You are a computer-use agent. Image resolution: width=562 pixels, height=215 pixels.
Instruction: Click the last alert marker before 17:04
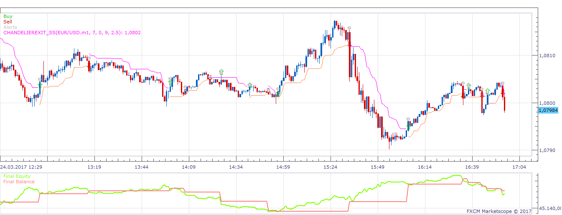pos(503,83)
